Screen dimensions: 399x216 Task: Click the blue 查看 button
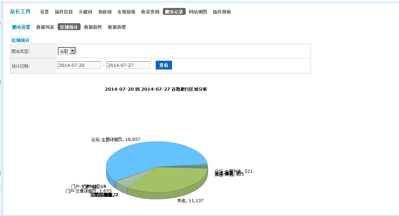[164, 65]
